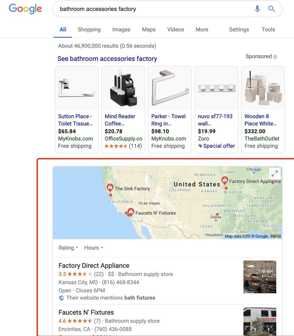Expand the map to full view
This screenshot has width=294, height=336.
pos(274,174)
